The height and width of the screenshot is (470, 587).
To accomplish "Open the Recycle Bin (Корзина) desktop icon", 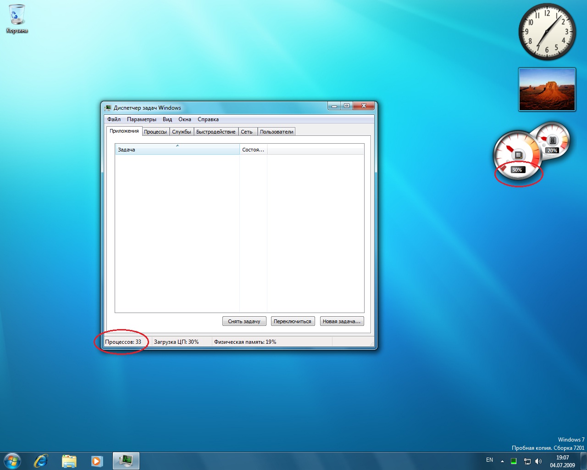I will 17,19.
